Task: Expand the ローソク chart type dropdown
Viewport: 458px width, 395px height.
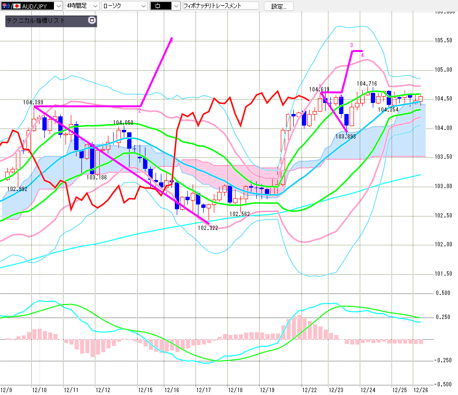Action: pos(143,6)
